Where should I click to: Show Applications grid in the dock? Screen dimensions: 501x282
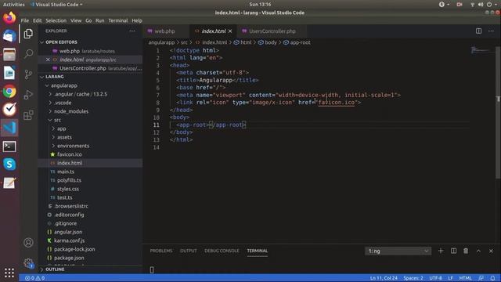(x=9, y=273)
